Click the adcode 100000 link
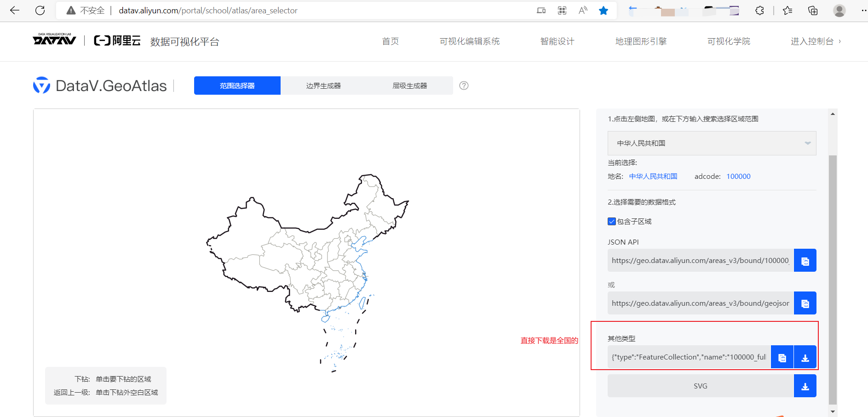 tap(738, 177)
